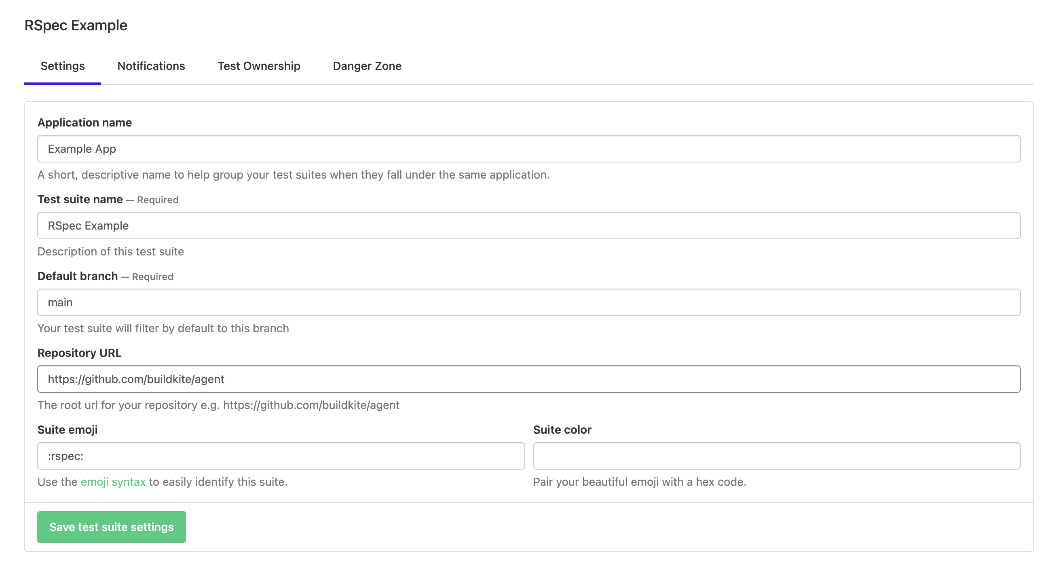
Task: Click the Repository URL label
Action: [80, 353]
